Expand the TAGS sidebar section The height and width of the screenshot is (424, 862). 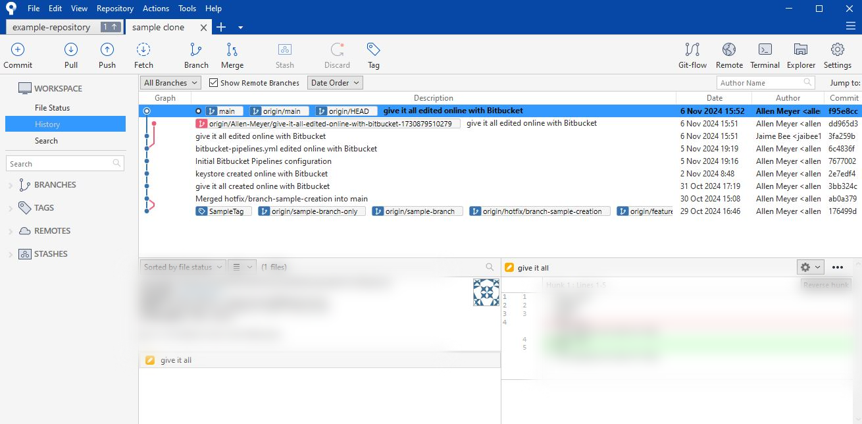click(11, 209)
